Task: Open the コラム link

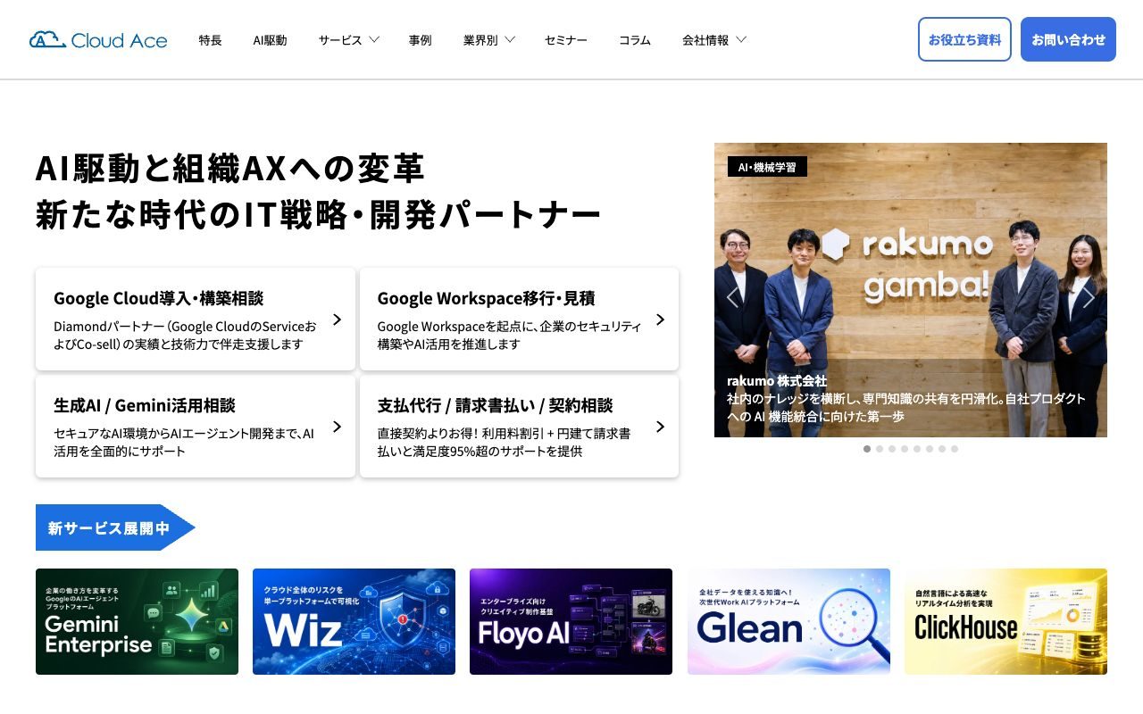Action: coord(635,40)
